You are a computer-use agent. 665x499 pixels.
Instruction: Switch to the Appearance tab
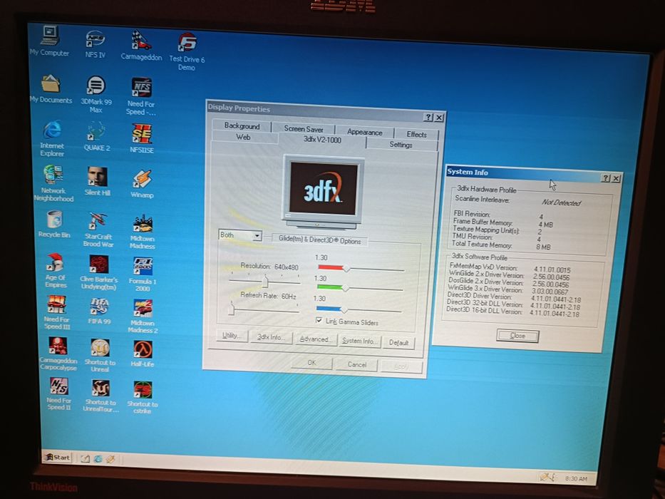click(x=364, y=132)
